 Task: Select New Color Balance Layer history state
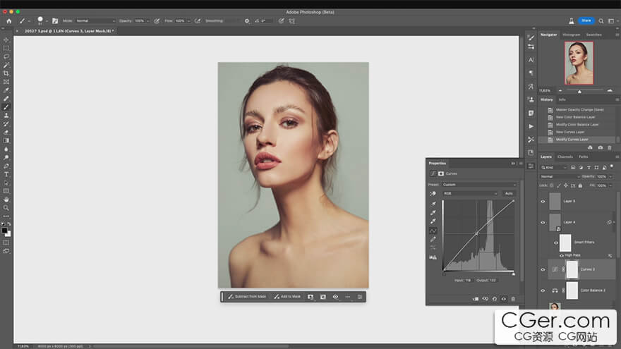pyautogui.click(x=575, y=117)
